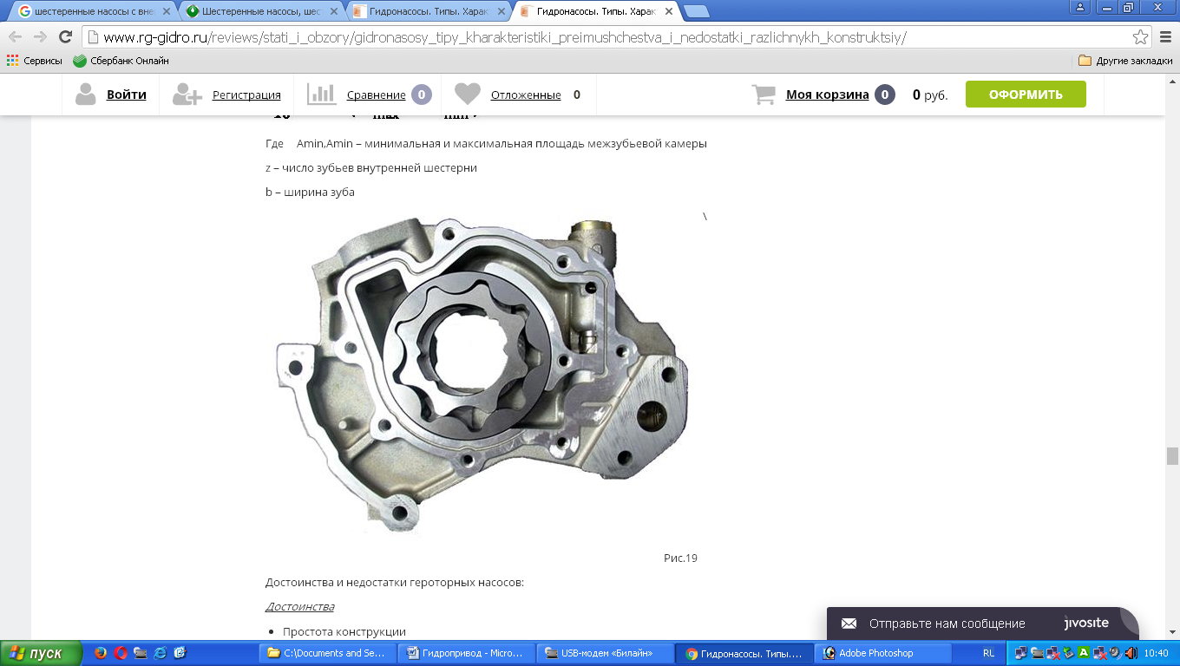Screen dimensions: 1180x666
Task: Switch to the C:\Documents and Se... taskbar window
Action: tap(329, 653)
